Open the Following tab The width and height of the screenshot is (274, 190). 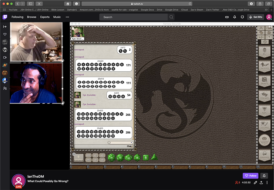click(x=17, y=17)
